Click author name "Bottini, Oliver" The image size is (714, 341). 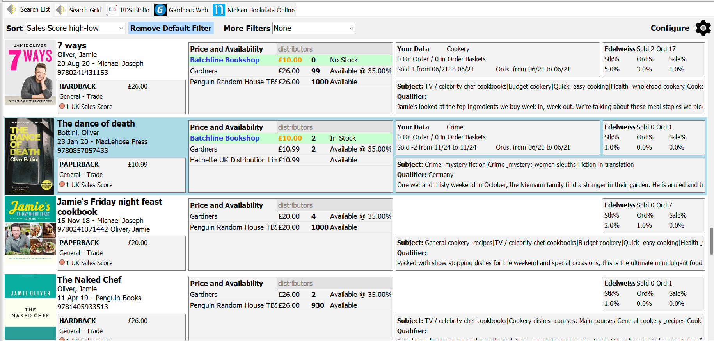click(78, 133)
